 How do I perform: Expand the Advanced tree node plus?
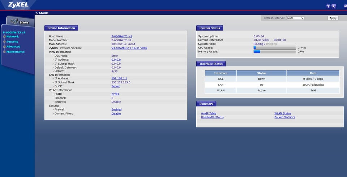pyautogui.click(x=4, y=47)
